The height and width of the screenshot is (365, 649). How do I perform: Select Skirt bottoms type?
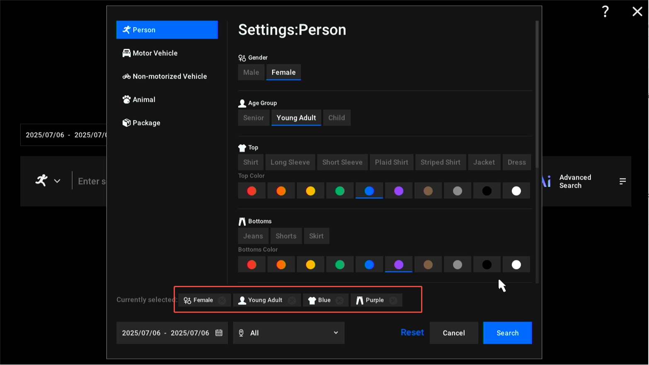(316, 236)
